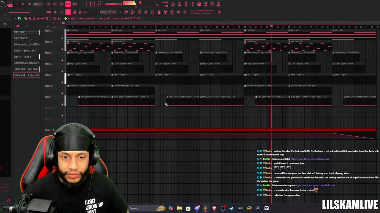Select perc - light 2 in picker
Image resolution: width=380 pixels, height=213 pixels.
pos(26,57)
